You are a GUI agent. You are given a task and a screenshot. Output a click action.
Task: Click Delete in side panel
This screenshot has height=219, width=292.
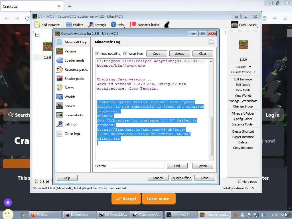(x=243, y=142)
